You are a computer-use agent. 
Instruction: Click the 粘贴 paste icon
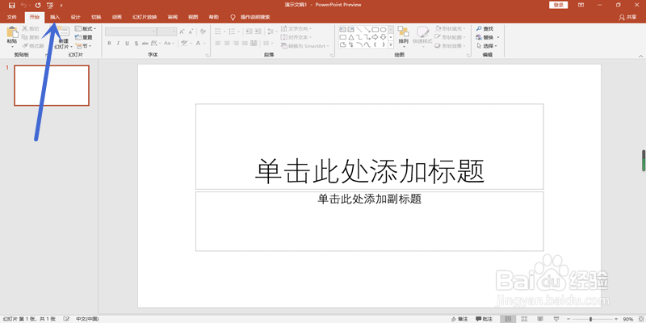click(12, 32)
